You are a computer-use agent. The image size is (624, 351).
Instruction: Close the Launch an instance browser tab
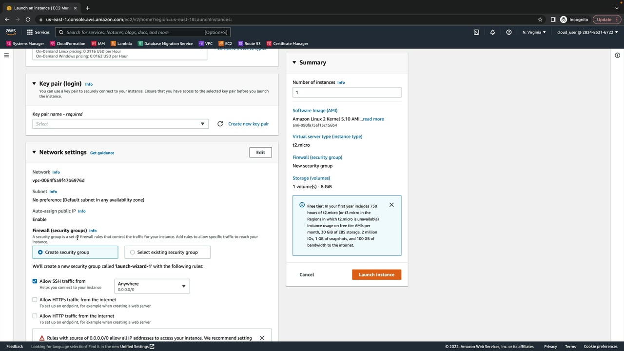coord(75,8)
